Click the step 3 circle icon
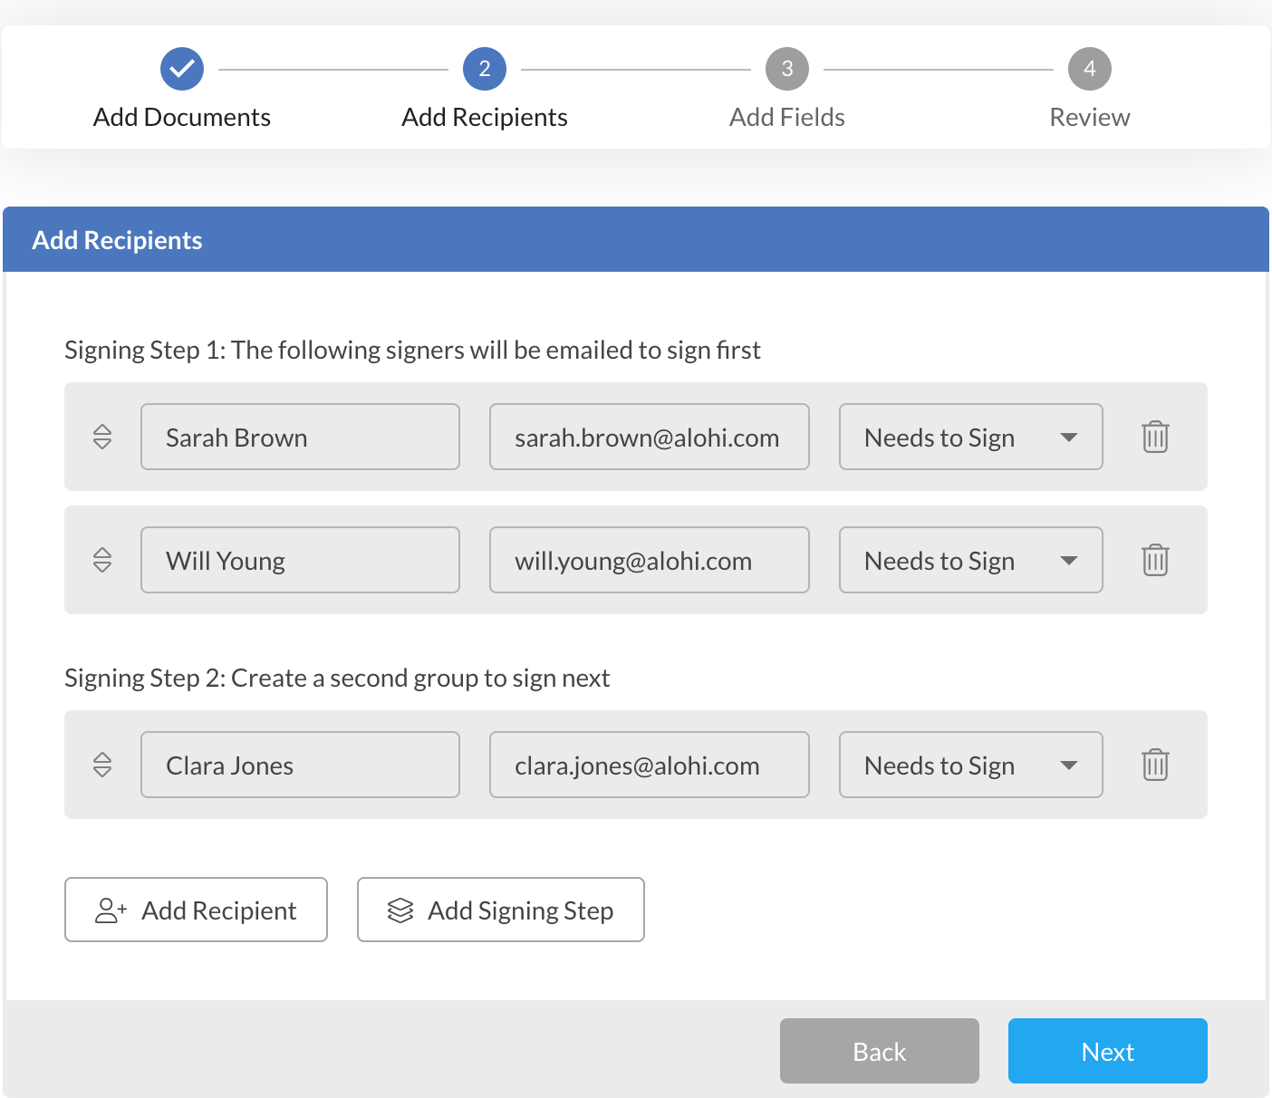Image resolution: width=1272 pixels, height=1098 pixels. coord(787,69)
